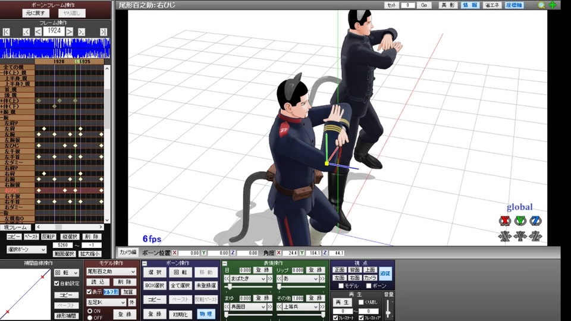Collapse the ボーン操作 panel minus icon

(145, 263)
